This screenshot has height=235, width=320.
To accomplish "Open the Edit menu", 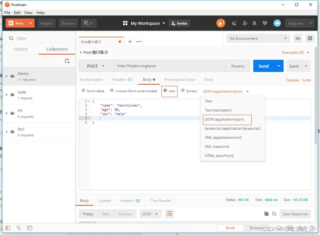I will [x=17, y=12].
